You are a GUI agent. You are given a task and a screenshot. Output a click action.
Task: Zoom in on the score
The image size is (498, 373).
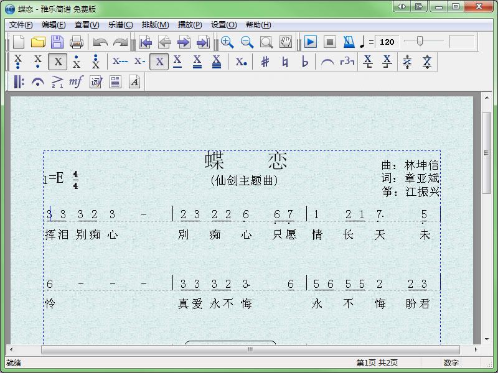coord(227,42)
